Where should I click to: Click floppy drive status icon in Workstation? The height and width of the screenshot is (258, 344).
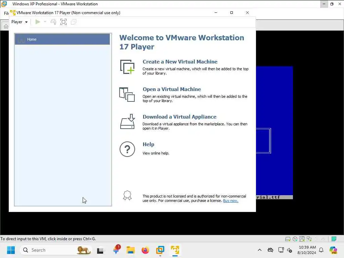click(302, 239)
